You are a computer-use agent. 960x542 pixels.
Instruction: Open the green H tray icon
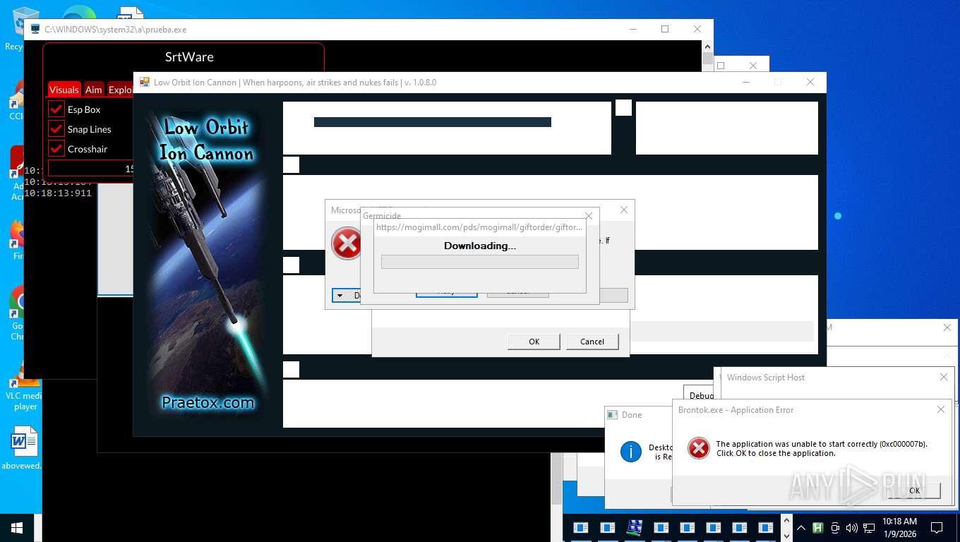click(x=818, y=527)
